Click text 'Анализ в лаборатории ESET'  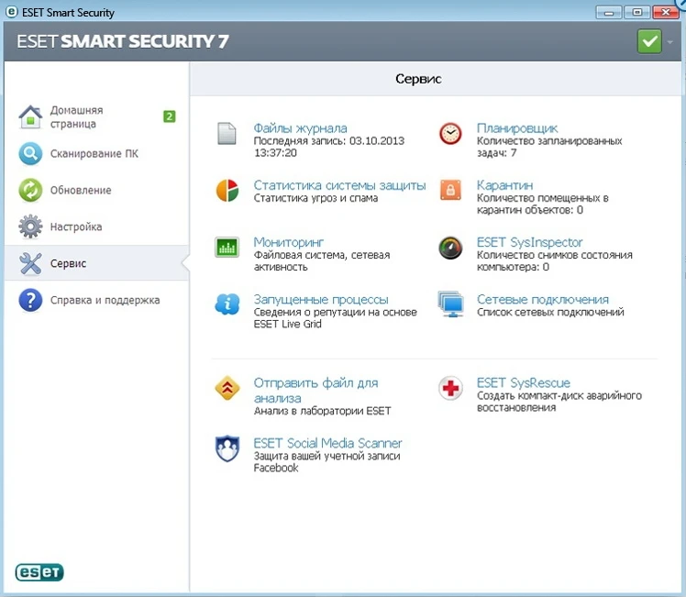coord(322,411)
